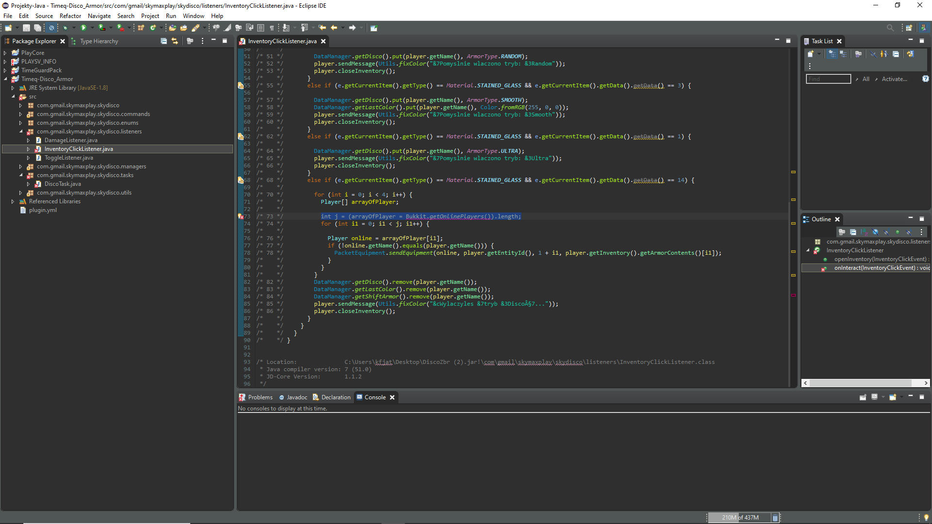932x524 pixels.
Task: Open the New Task dropdown arrow in Task List
Action: (x=819, y=54)
